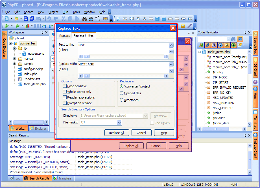Viewport: 260px width, 188px height.
Task: Switch to the Log tab
Action: click(x=16, y=178)
